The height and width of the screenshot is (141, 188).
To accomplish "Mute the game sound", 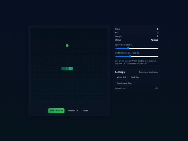I will click(x=86, y=111).
